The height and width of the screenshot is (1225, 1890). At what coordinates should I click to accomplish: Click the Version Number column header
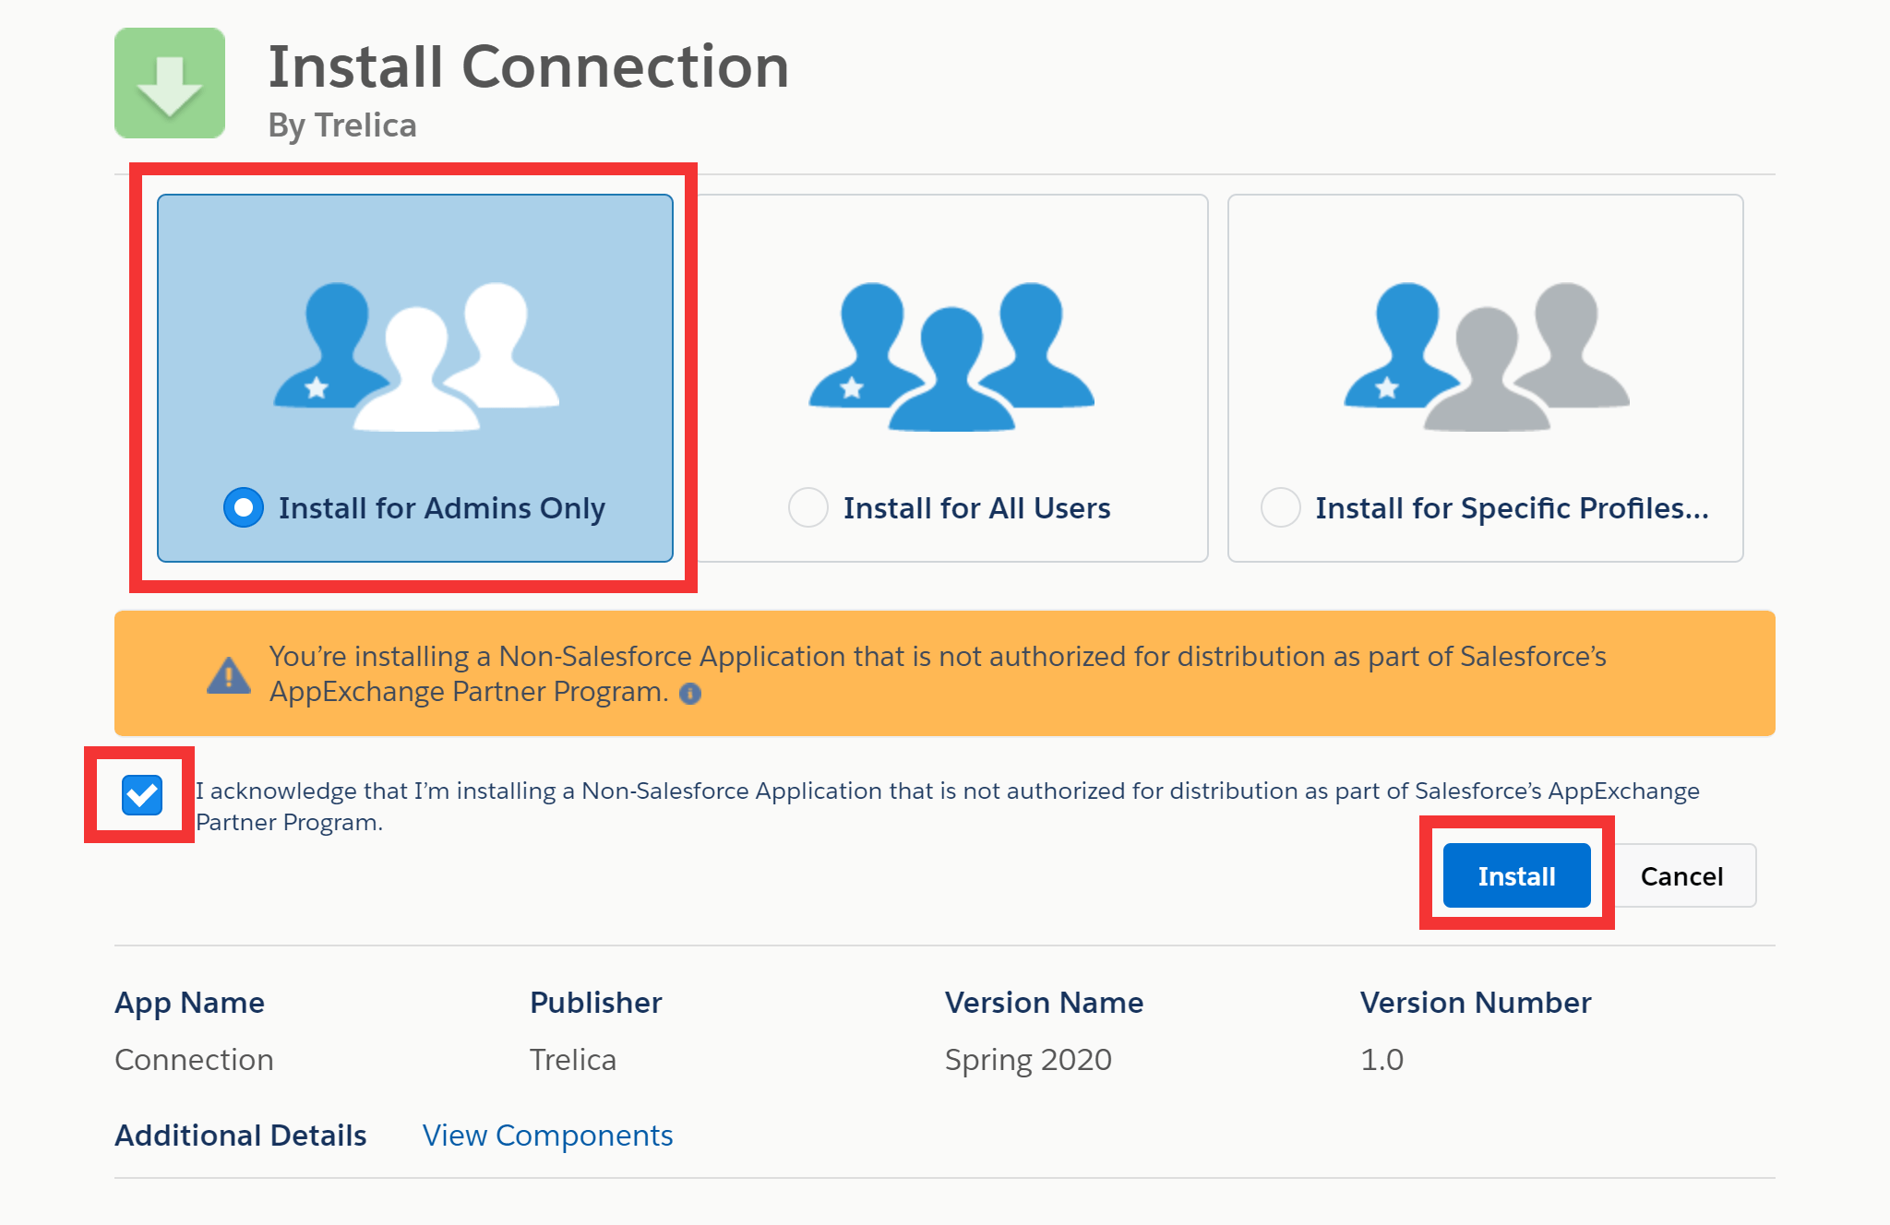tap(1476, 1003)
